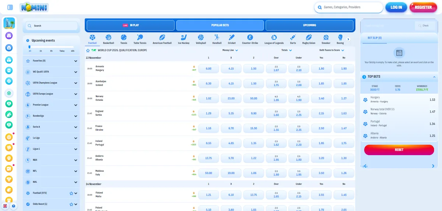The width and height of the screenshot is (442, 211).
Task: Select the Rugby Union sport icon
Action: (309, 37)
